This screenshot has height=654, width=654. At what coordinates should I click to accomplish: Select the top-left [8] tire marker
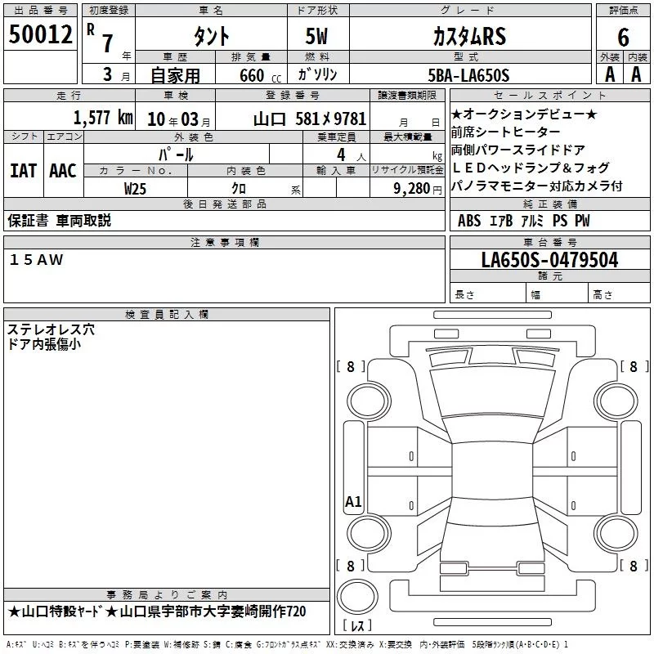pyautogui.click(x=351, y=367)
